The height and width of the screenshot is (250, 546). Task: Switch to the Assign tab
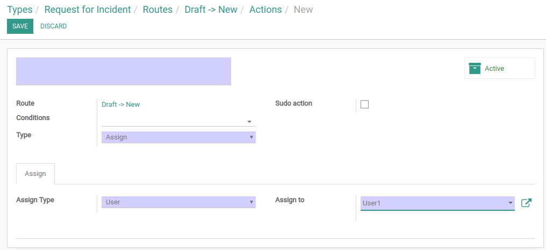tap(35, 173)
